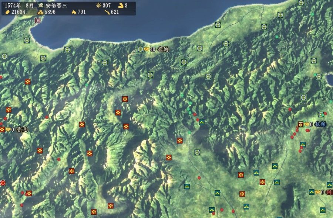Click the flexed arm icon beside 3
The height and width of the screenshot is (218, 333).
coord(121,6)
